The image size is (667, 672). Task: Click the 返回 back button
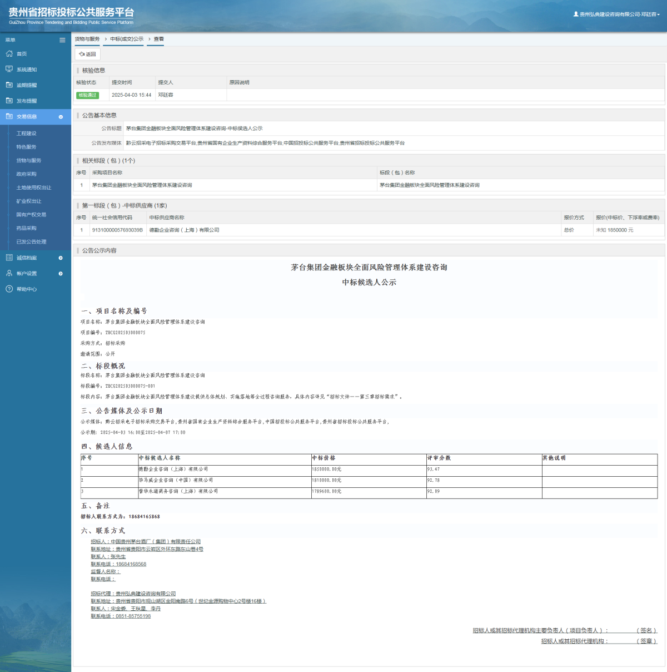[x=88, y=54]
